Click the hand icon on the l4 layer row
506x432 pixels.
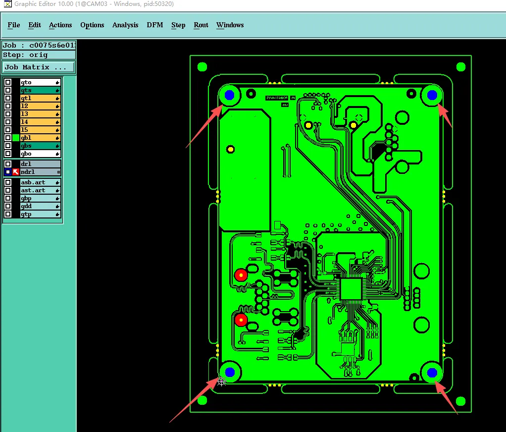pyautogui.click(x=57, y=122)
